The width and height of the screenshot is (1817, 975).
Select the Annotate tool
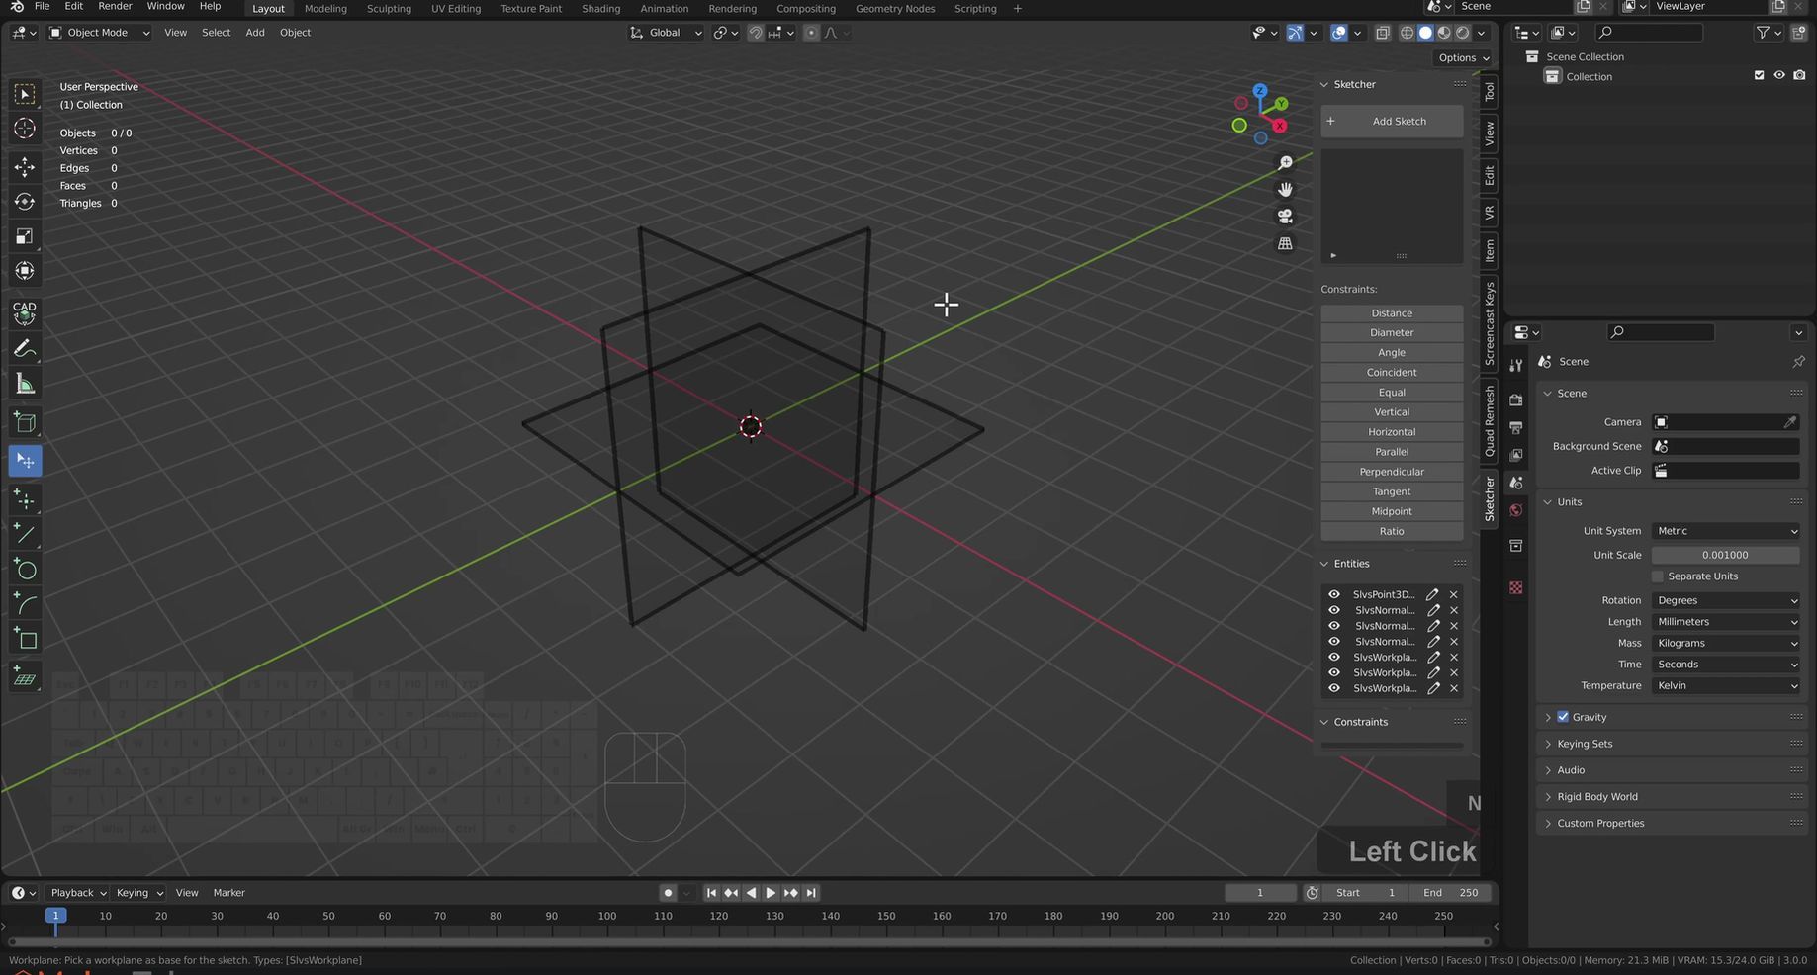25,347
